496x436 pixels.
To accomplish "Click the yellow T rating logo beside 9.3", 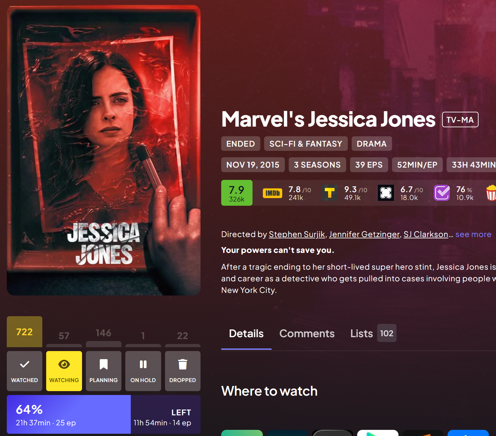I will click(x=329, y=193).
